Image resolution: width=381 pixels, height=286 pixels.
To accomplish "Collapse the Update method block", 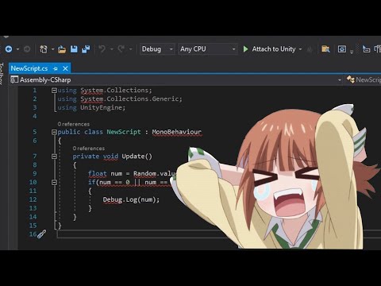I will pyautogui.click(x=54, y=157).
